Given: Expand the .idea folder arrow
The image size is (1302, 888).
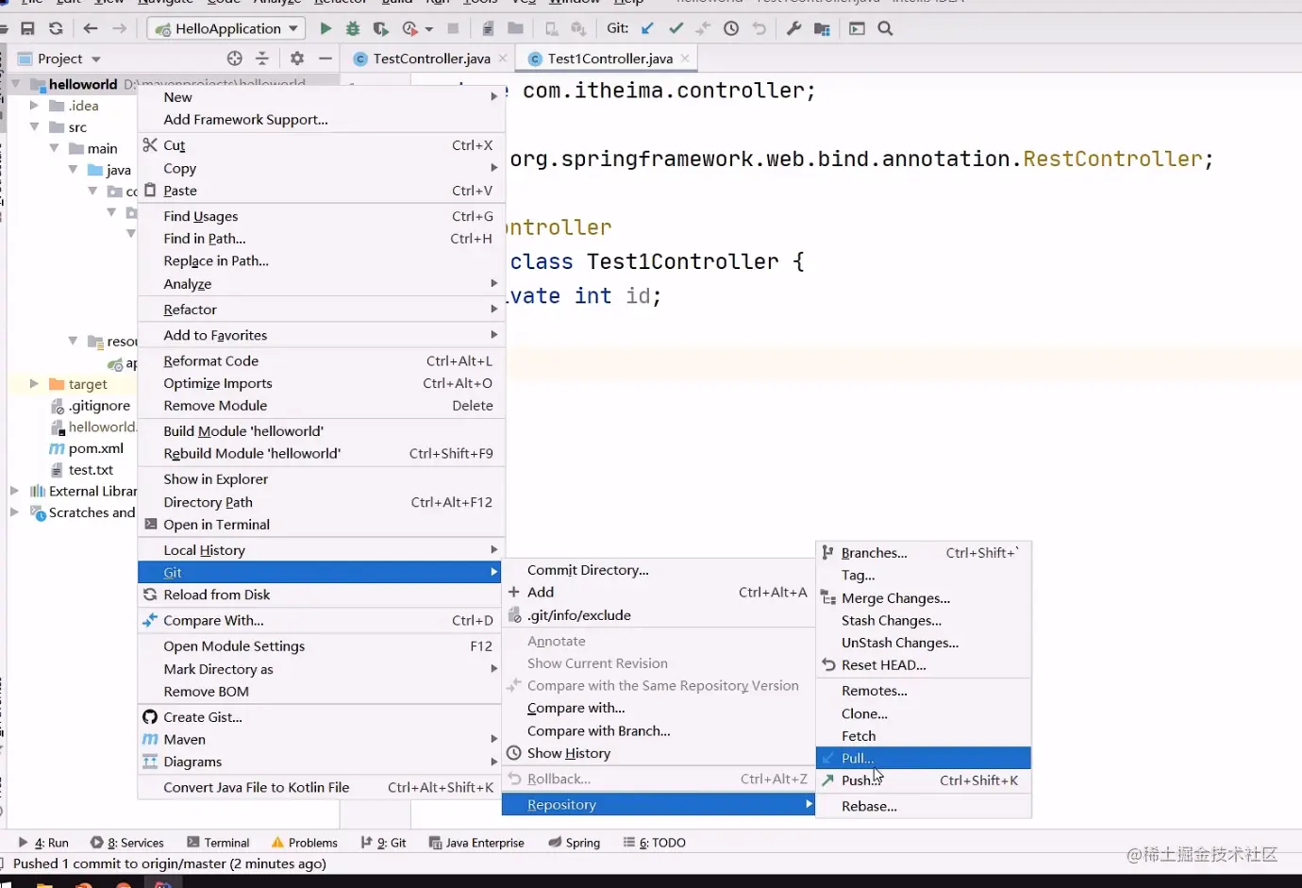Looking at the screenshot, I should coord(34,106).
